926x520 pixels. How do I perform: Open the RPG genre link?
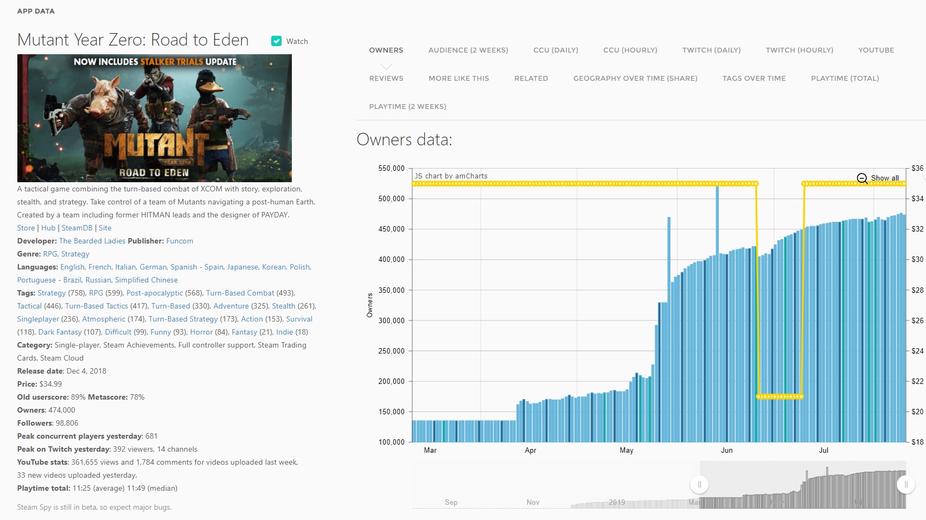point(50,254)
